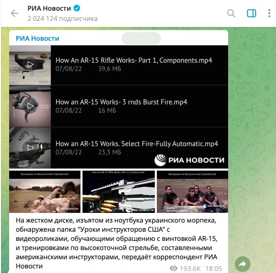This screenshot has height=273, width=276.
Task: Play the AR-15 Part 1 Components video
Action: pos(30,64)
